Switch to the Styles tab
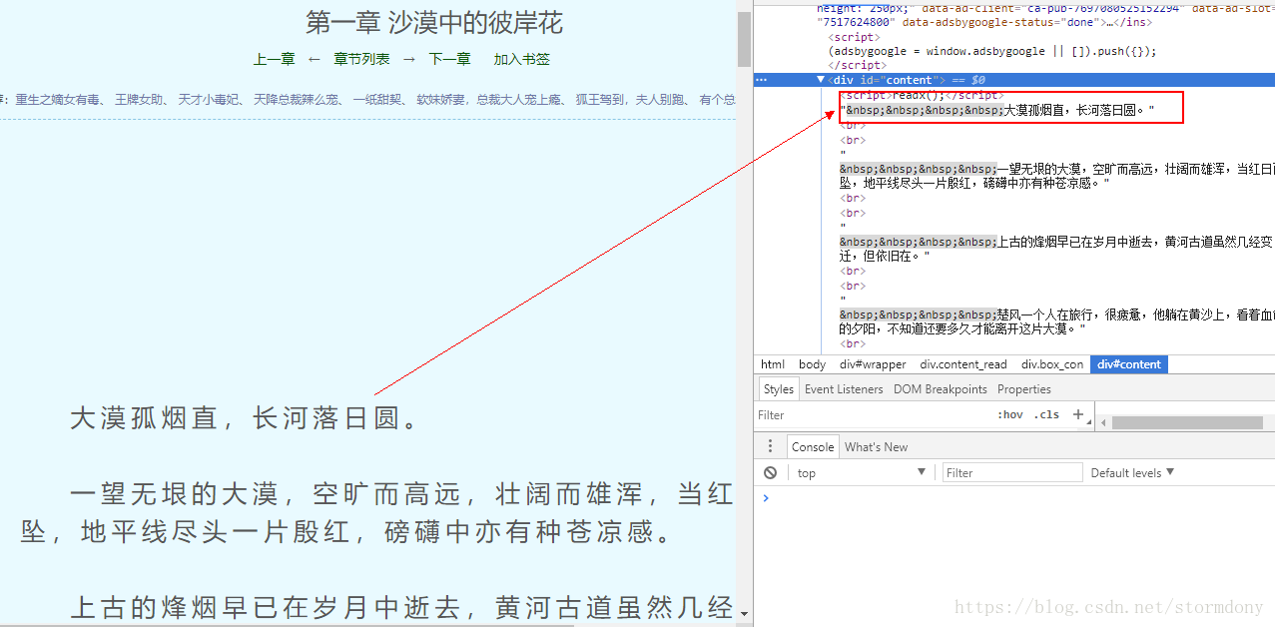Screen dimensions: 1275x627 pos(778,389)
